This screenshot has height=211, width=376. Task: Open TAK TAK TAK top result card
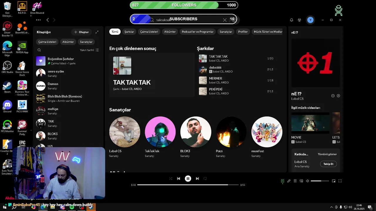pos(152,75)
